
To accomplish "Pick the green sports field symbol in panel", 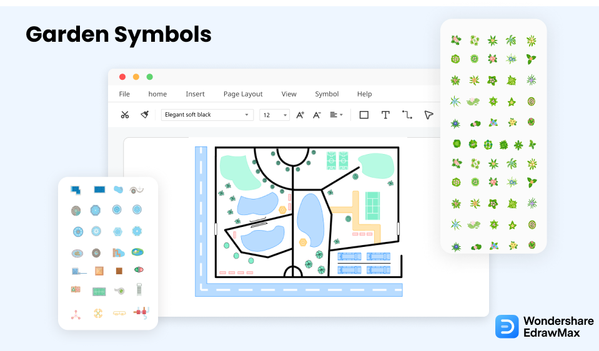I will (99, 292).
